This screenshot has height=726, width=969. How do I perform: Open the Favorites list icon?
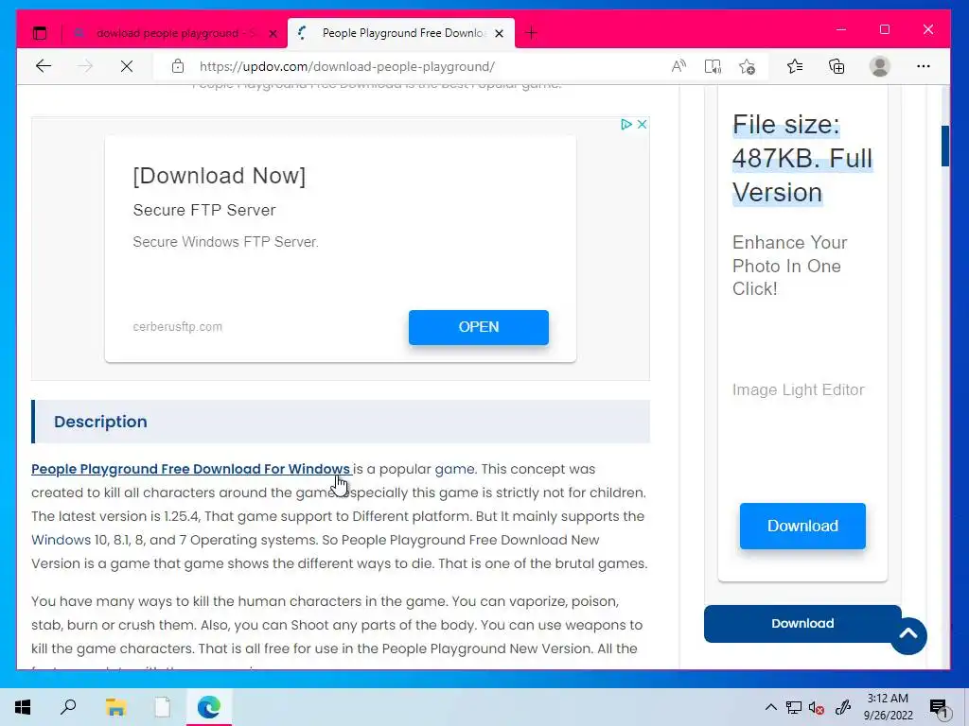(795, 66)
